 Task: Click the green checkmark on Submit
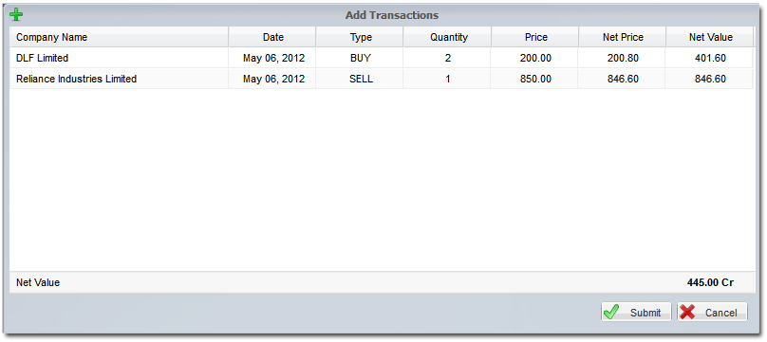click(x=611, y=312)
